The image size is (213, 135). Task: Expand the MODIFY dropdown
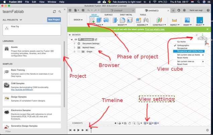122,25
